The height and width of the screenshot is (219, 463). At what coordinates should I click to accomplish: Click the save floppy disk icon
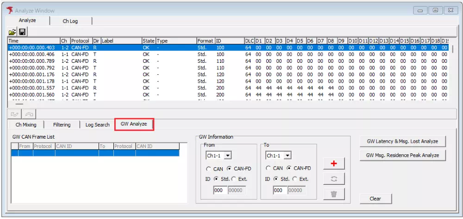[22, 32]
